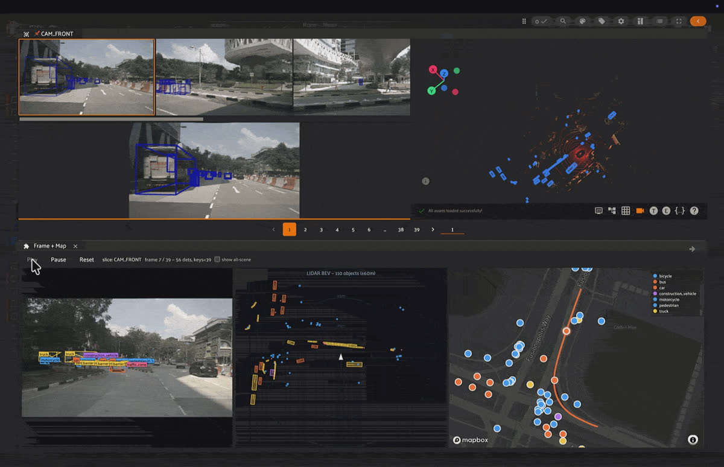Go to page 5

pyautogui.click(x=353, y=229)
